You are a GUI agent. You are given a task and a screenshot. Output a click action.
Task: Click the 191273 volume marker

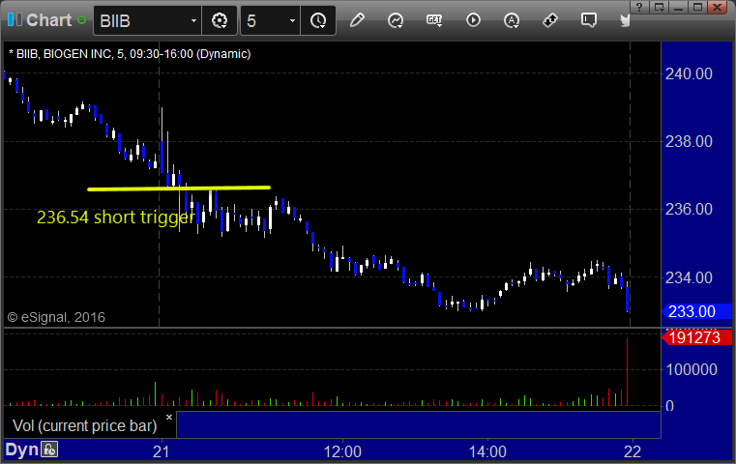click(x=697, y=337)
